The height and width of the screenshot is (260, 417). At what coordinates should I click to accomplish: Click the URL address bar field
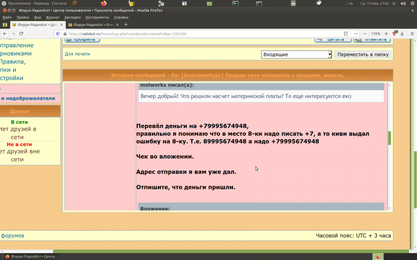[x=182, y=34]
